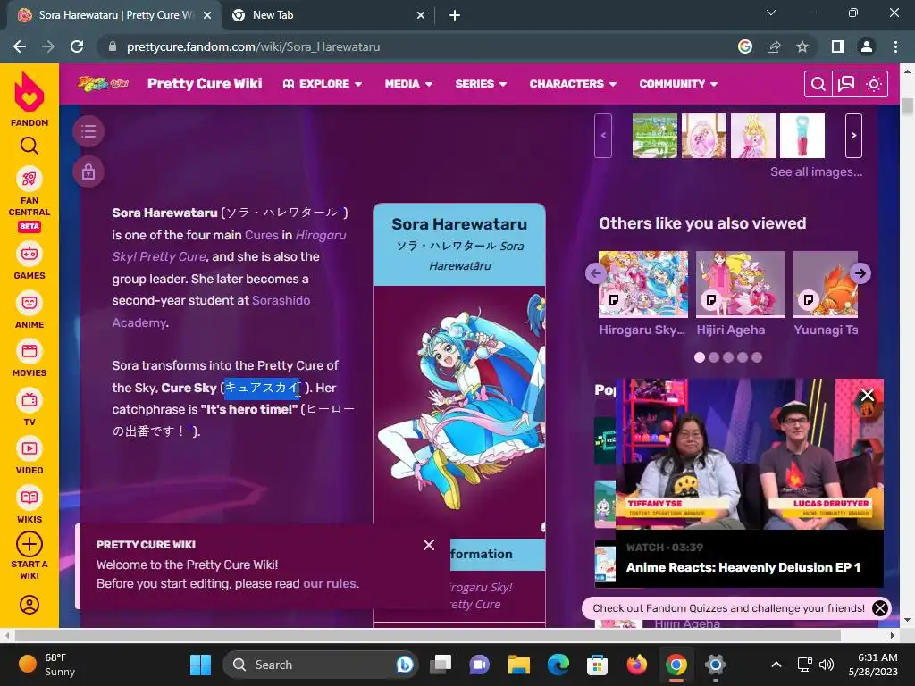Screen dimensions: 915x686
Task: Slide recommended articles carousel right
Action: [860, 273]
